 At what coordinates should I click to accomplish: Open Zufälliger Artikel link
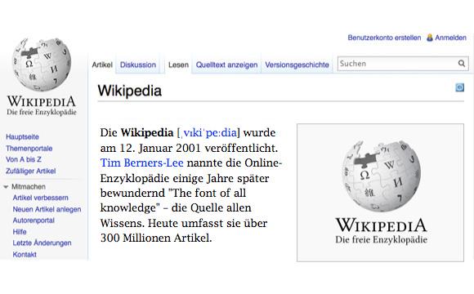pos(31,171)
